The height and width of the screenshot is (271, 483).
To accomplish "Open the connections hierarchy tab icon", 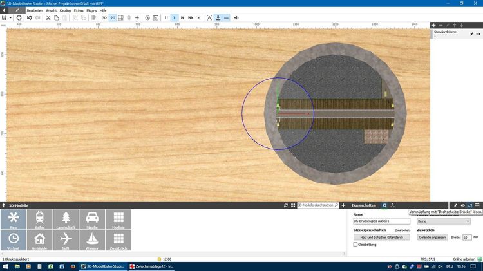I will click(392, 205).
